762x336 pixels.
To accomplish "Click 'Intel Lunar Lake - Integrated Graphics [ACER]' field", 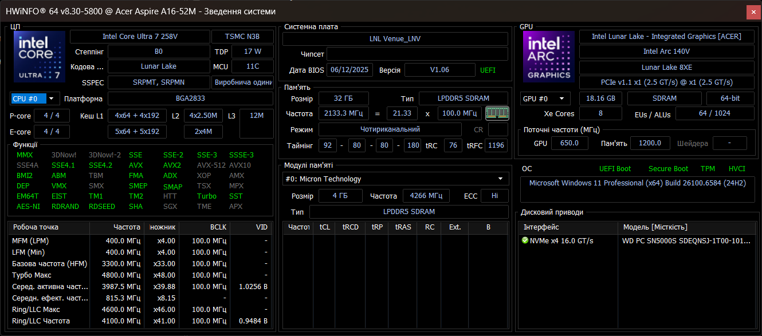I will pos(666,37).
